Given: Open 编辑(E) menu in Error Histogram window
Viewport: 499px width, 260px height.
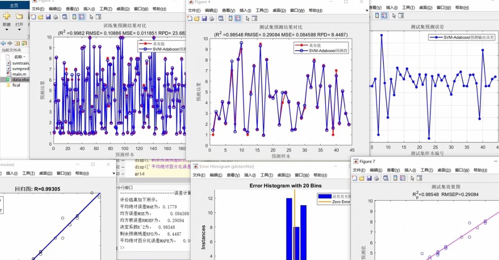Looking at the screenshot, I should pos(216,175).
